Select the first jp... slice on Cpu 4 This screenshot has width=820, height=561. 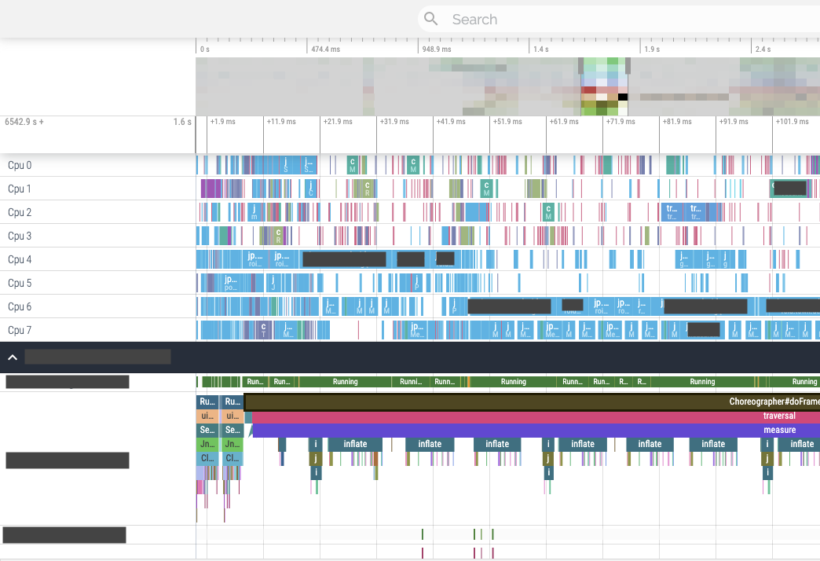pos(255,259)
